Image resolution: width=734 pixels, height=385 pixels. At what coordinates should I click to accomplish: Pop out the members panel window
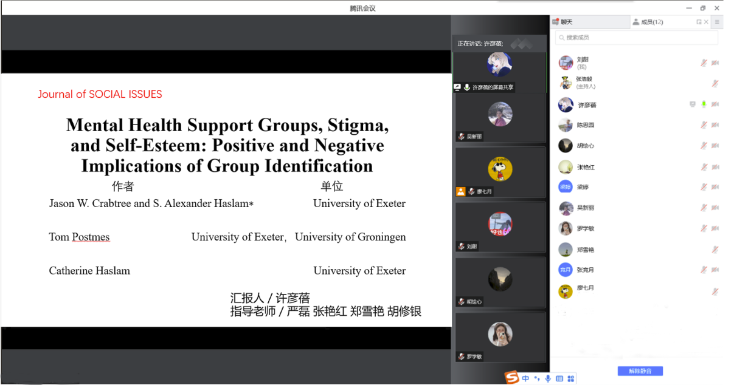tap(699, 22)
